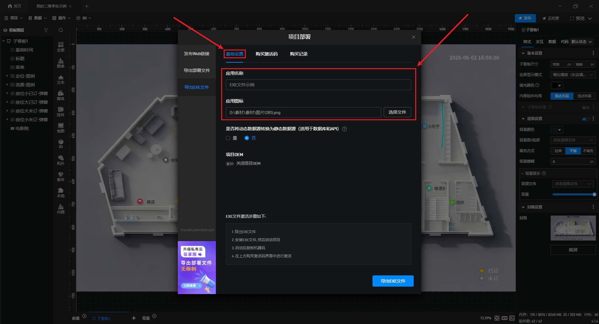Open the three-dot menu for 基本设置

[x=593, y=53]
